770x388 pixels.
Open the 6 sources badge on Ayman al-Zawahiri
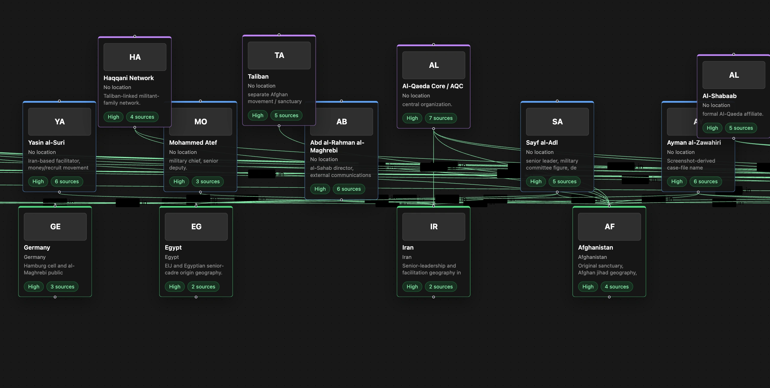pos(706,181)
